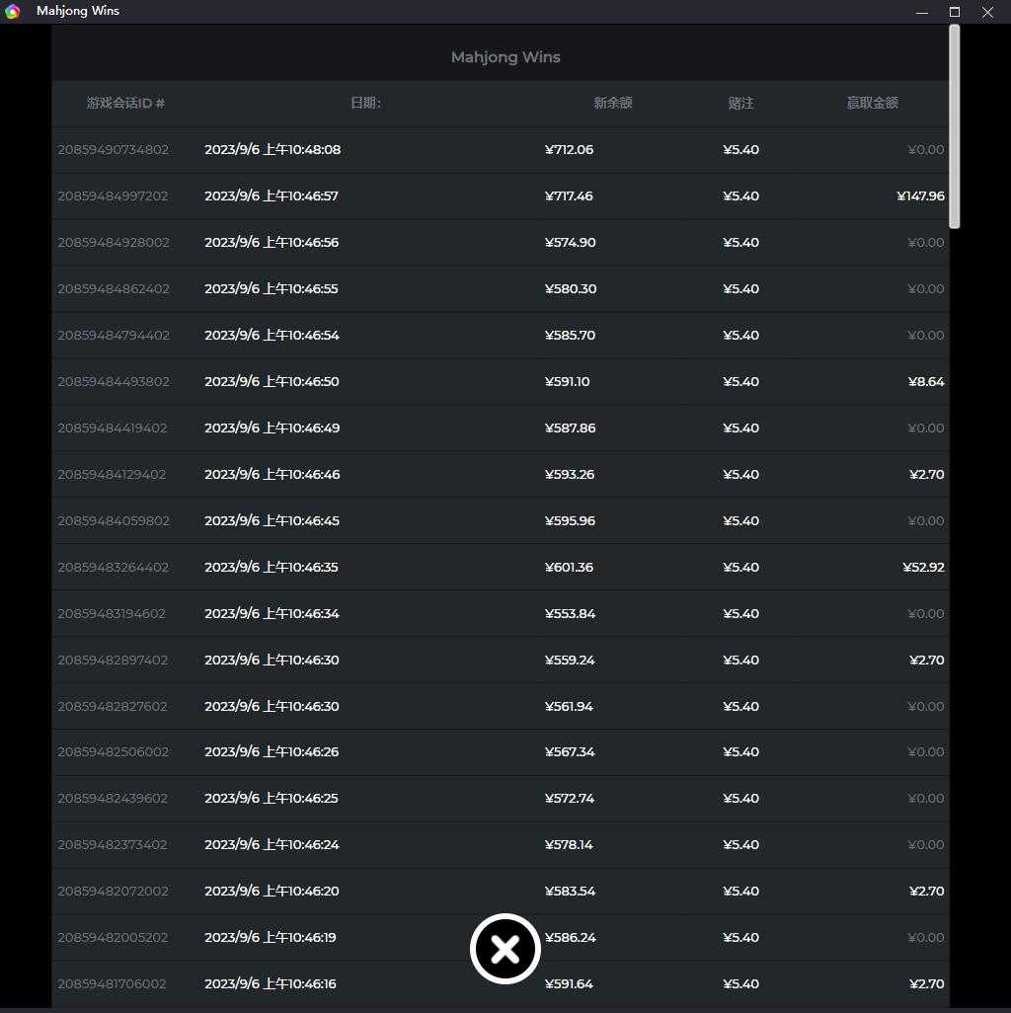Viewport: 1011px width, 1013px height.
Task: Open session ID 20859482439602
Action: pyautogui.click(x=113, y=799)
